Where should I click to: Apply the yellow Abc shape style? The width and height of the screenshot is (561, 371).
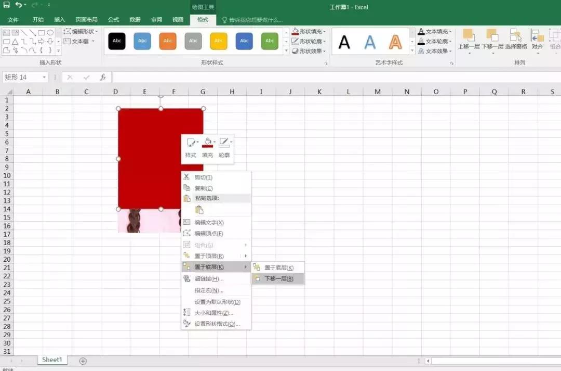(219, 41)
